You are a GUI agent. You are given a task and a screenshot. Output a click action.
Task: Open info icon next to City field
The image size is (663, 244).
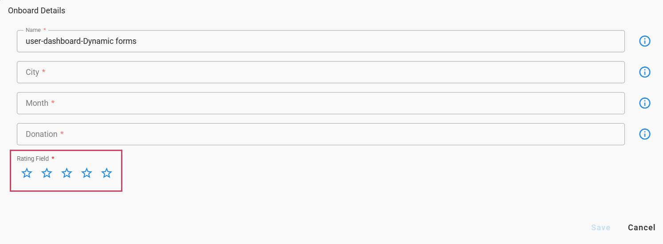coord(644,72)
